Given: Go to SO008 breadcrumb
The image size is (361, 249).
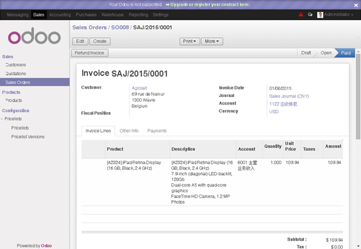Looking at the screenshot, I should pos(120,28).
